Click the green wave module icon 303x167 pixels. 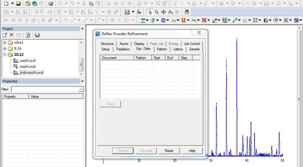(174, 20)
